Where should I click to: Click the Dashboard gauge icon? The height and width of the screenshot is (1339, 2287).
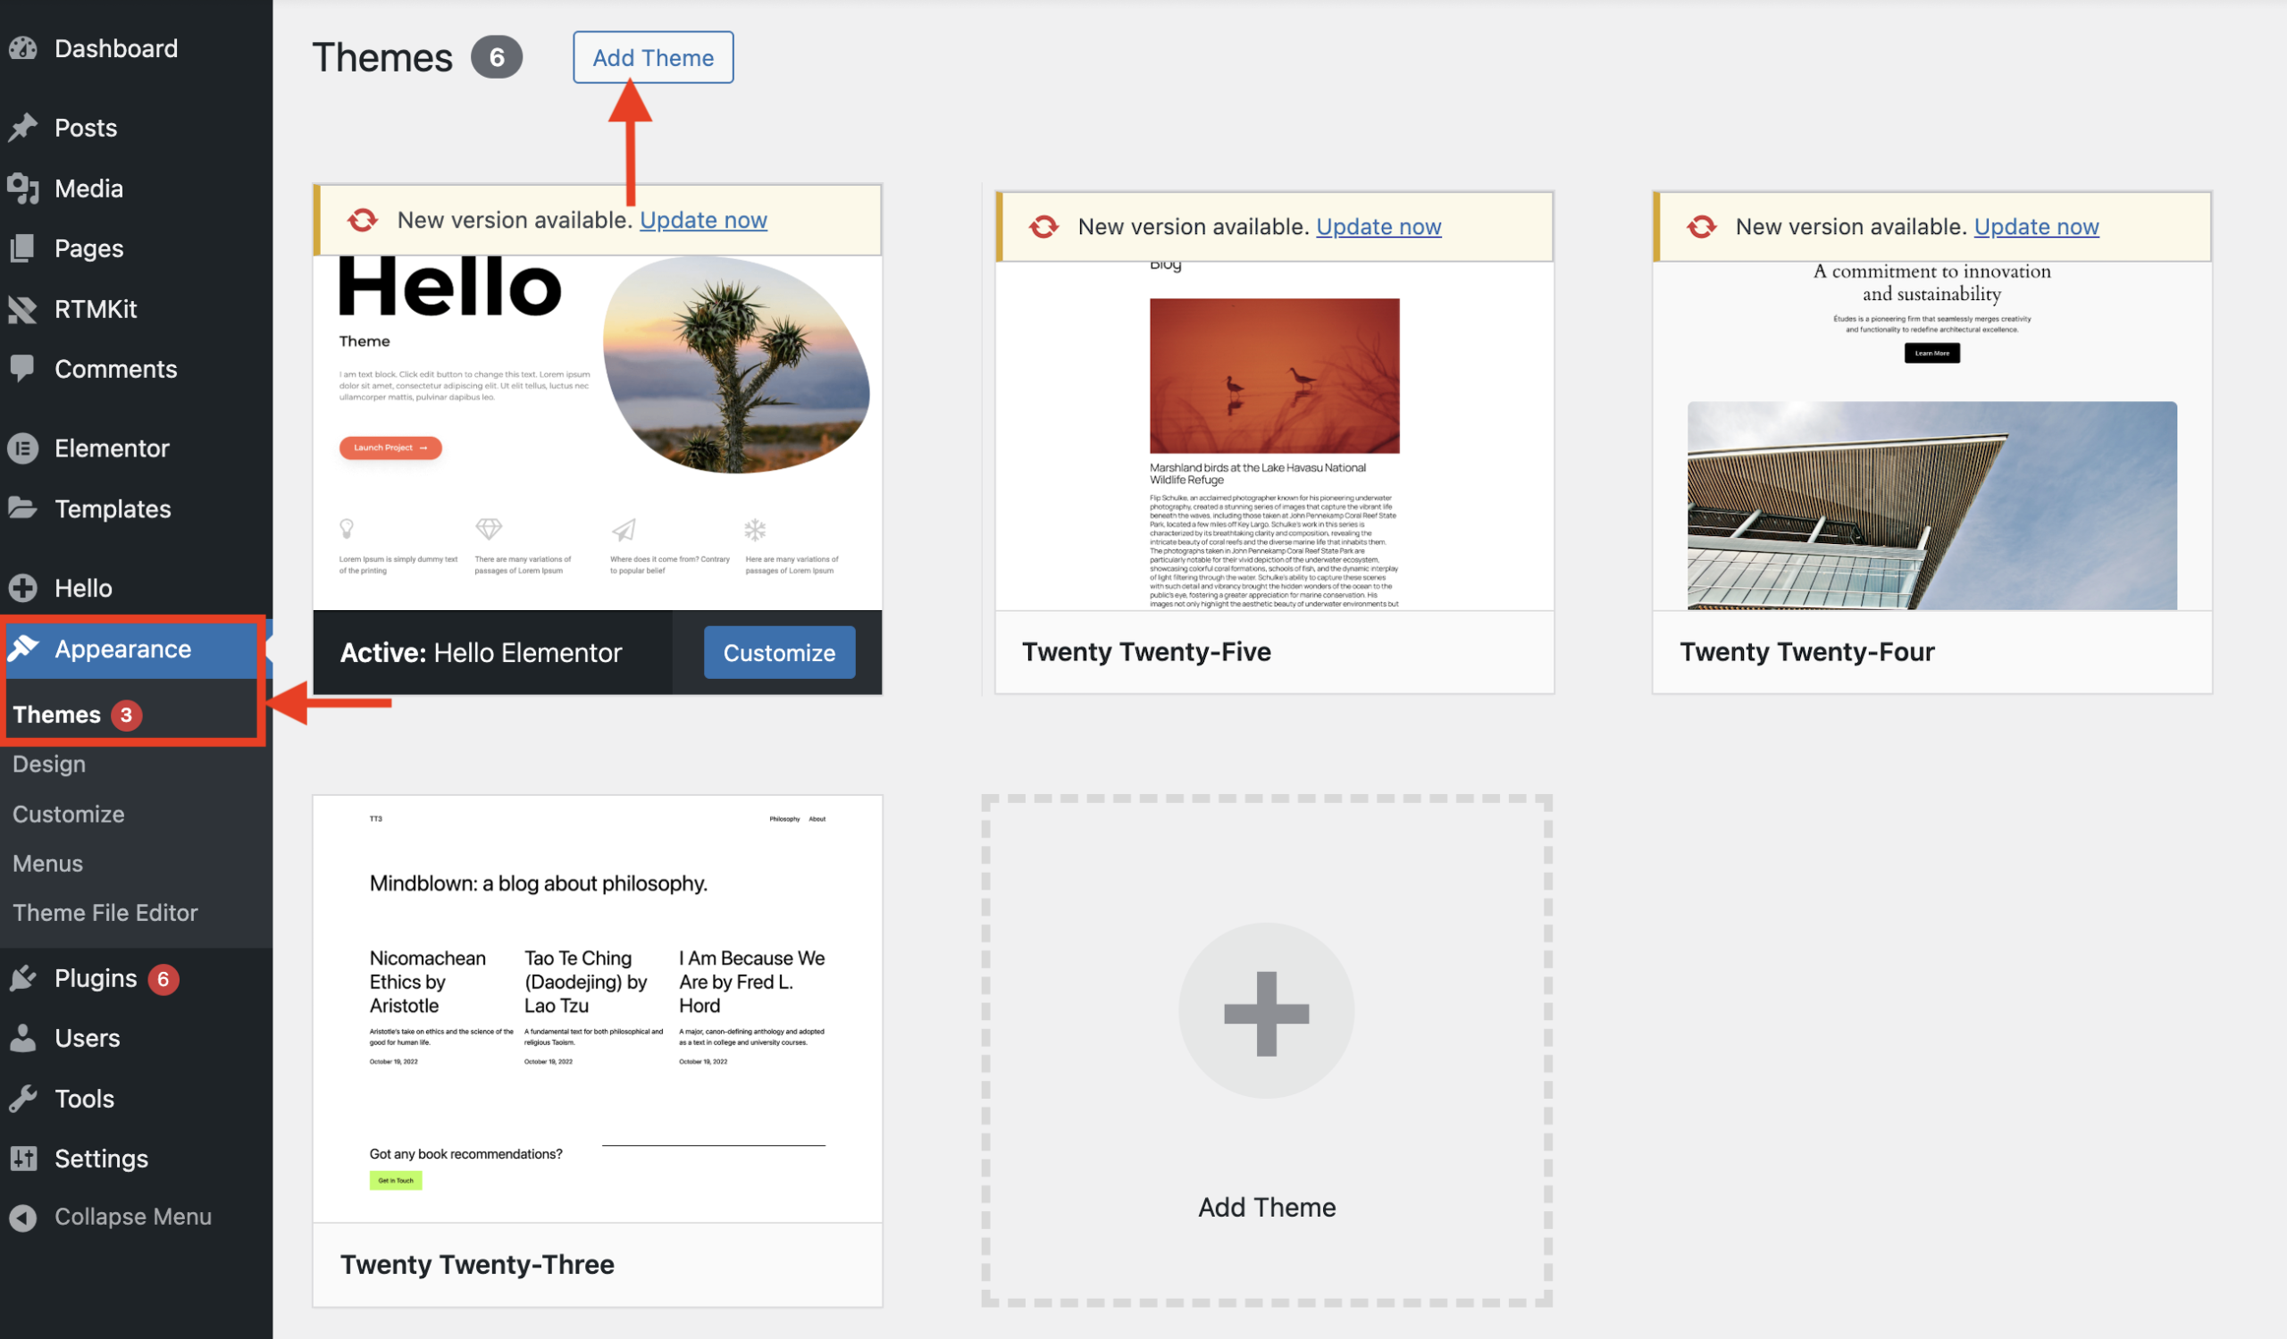23,48
